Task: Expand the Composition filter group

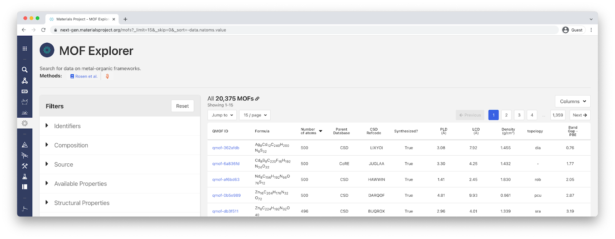Action: click(x=120, y=145)
